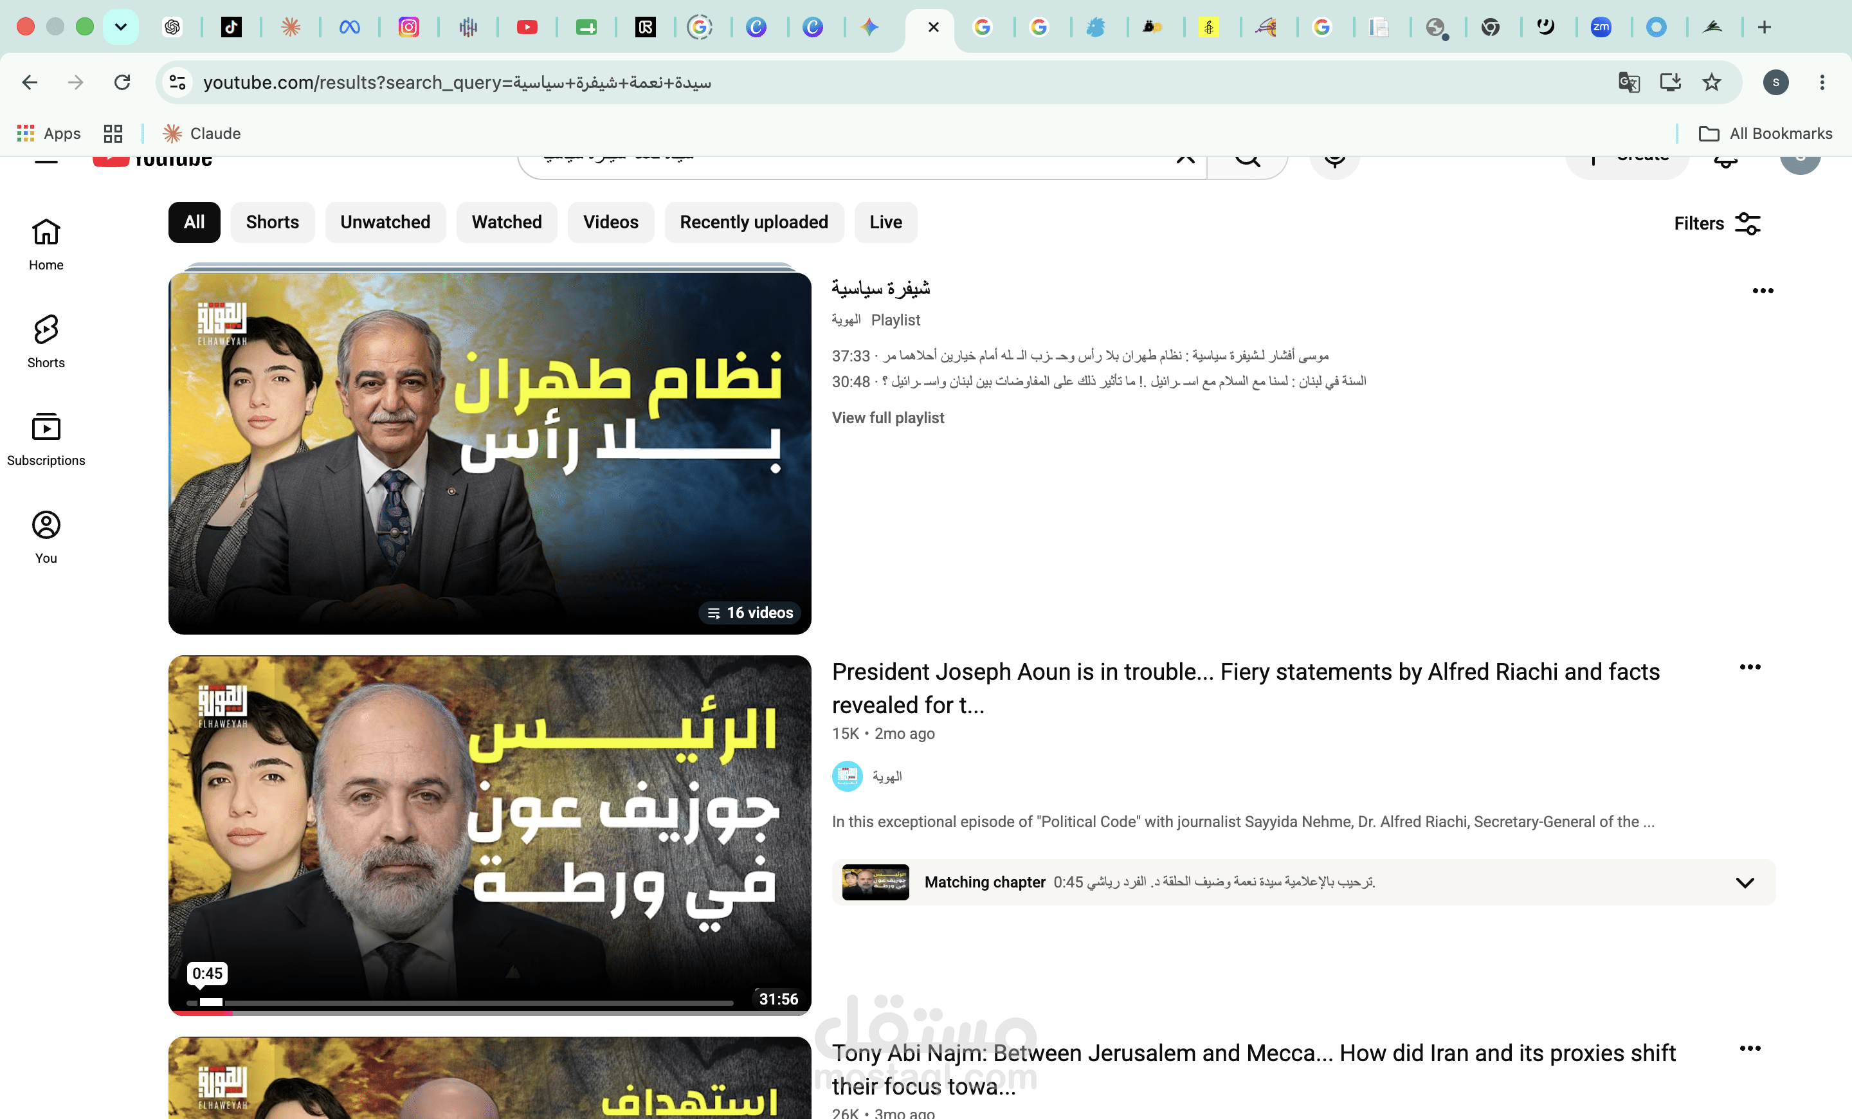Click the YouTube logo

pos(152,161)
